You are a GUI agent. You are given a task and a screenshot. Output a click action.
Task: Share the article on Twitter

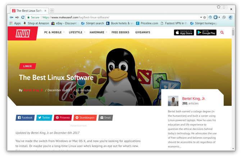[x=44, y=117]
